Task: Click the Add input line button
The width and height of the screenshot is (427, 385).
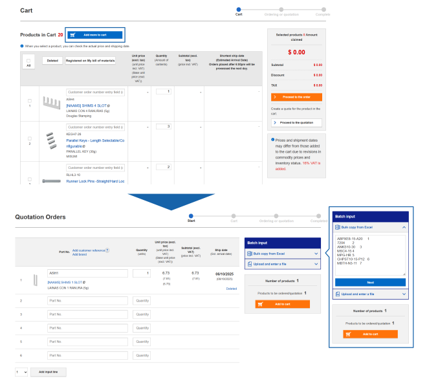Action: click(x=49, y=372)
